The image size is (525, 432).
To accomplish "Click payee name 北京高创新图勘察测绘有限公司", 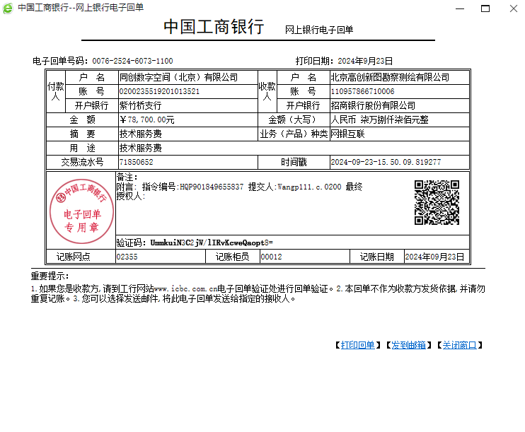I will (x=390, y=77).
